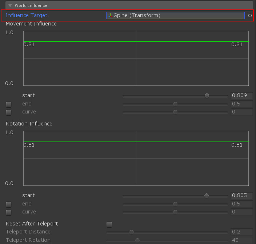256x244 pixels.
Task: Collapse the World Influence foldout triangle
Action: coord(10,5)
